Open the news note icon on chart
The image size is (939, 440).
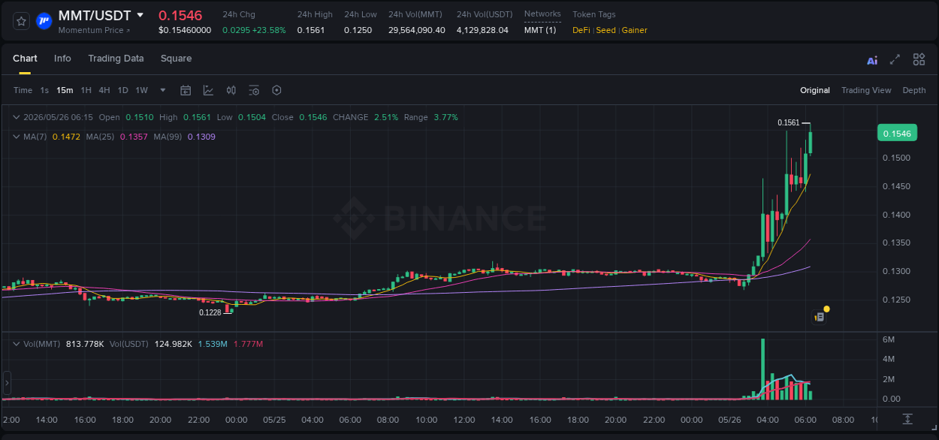click(820, 317)
